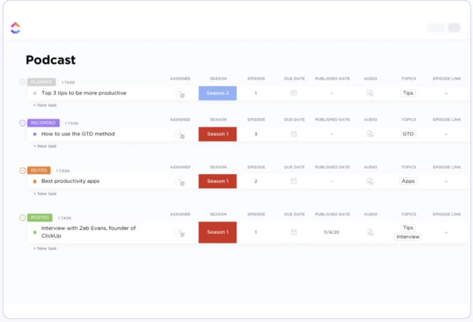Open Season 2 dropdown for Top 3 tips
The image size is (473, 322).
pyautogui.click(x=217, y=93)
